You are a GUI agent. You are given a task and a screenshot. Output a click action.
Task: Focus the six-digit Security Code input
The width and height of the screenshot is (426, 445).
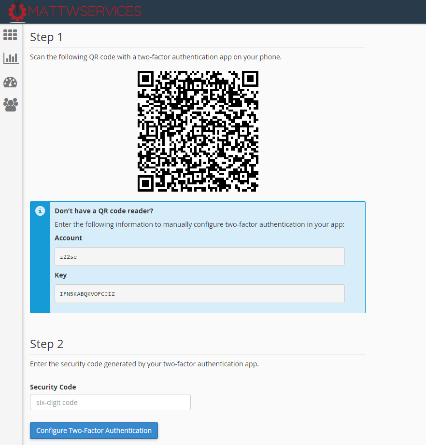point(110,402)
